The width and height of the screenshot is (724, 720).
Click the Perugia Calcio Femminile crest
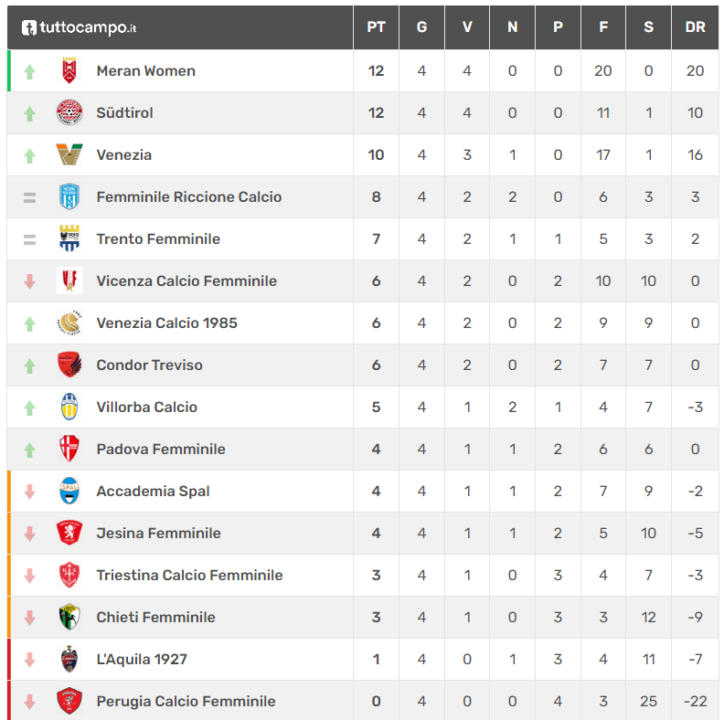pyautogui.click(x=69, y=701)
